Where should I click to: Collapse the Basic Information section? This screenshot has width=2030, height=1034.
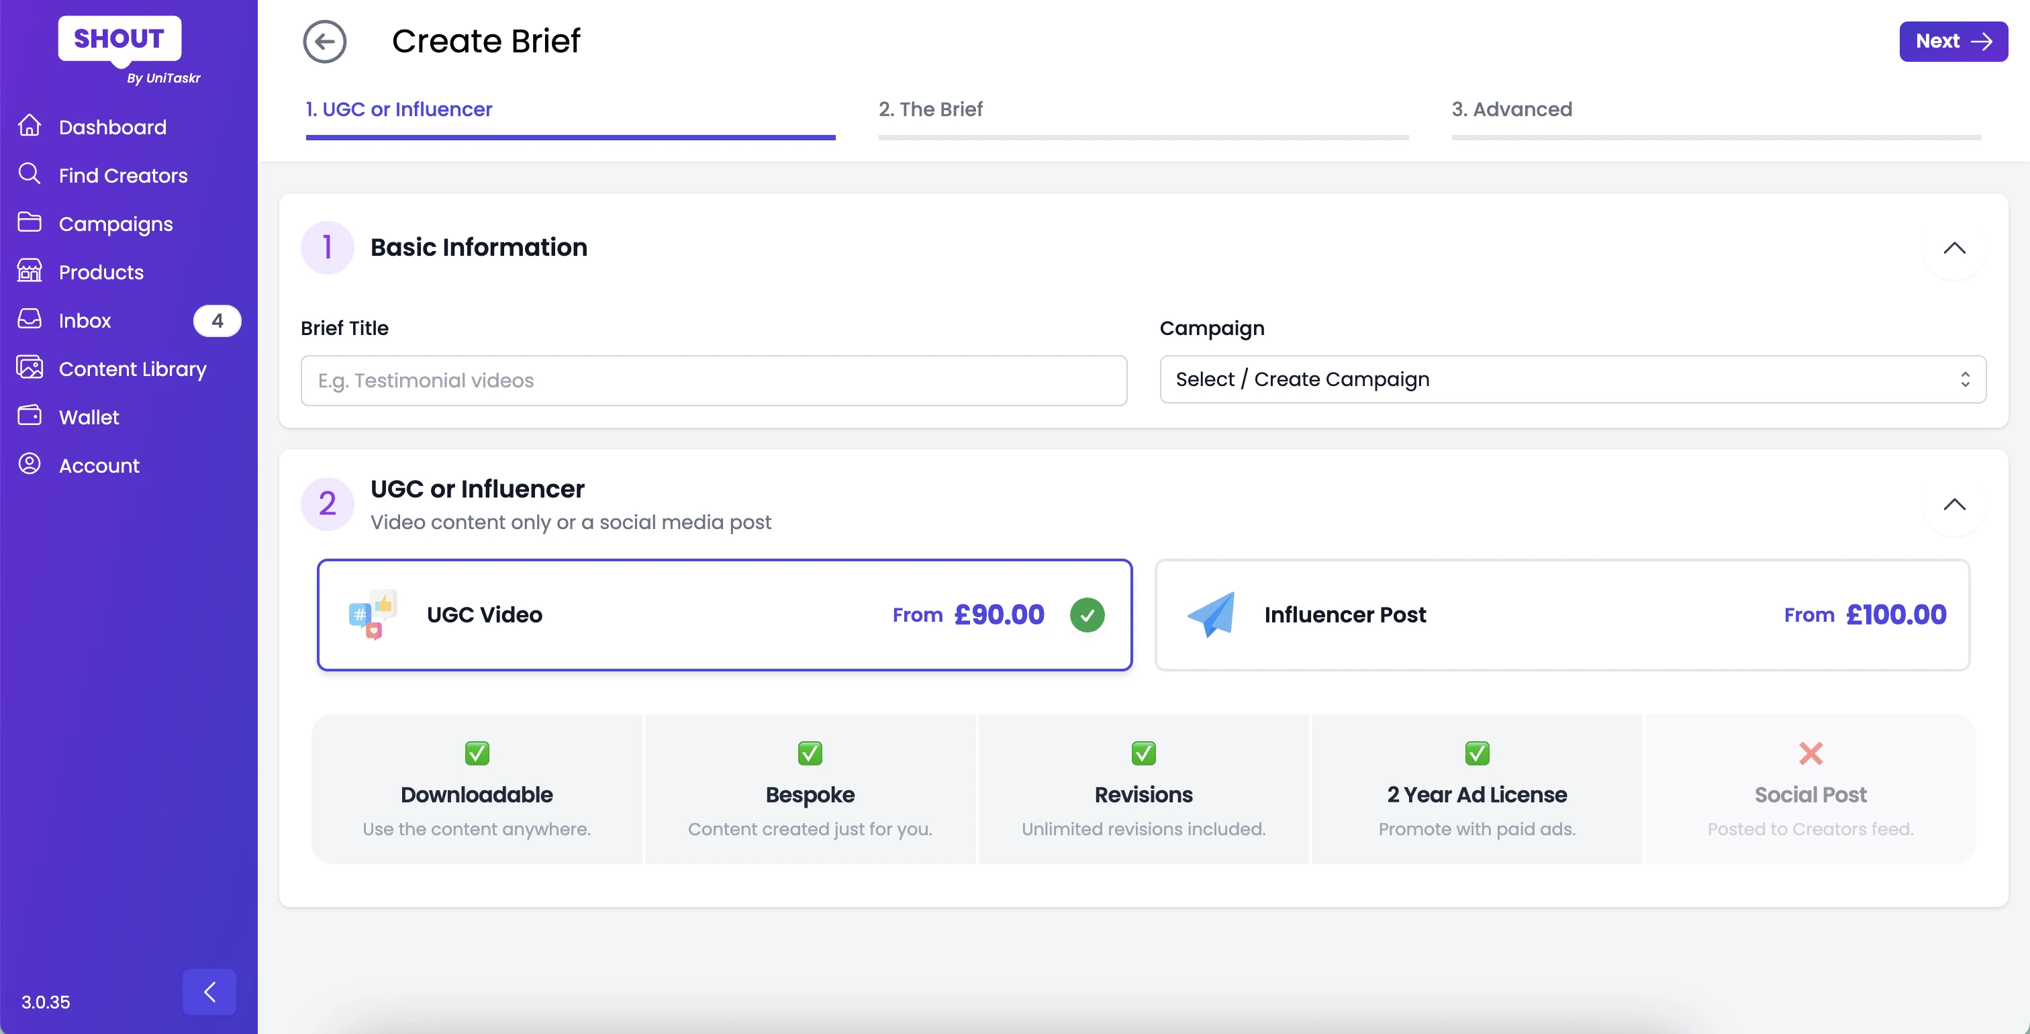tap(1953, 248)
